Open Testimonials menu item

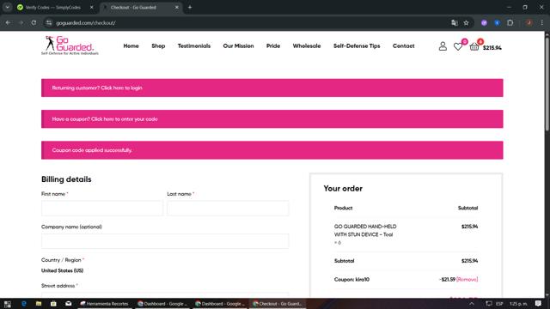[x=194, y=45]
